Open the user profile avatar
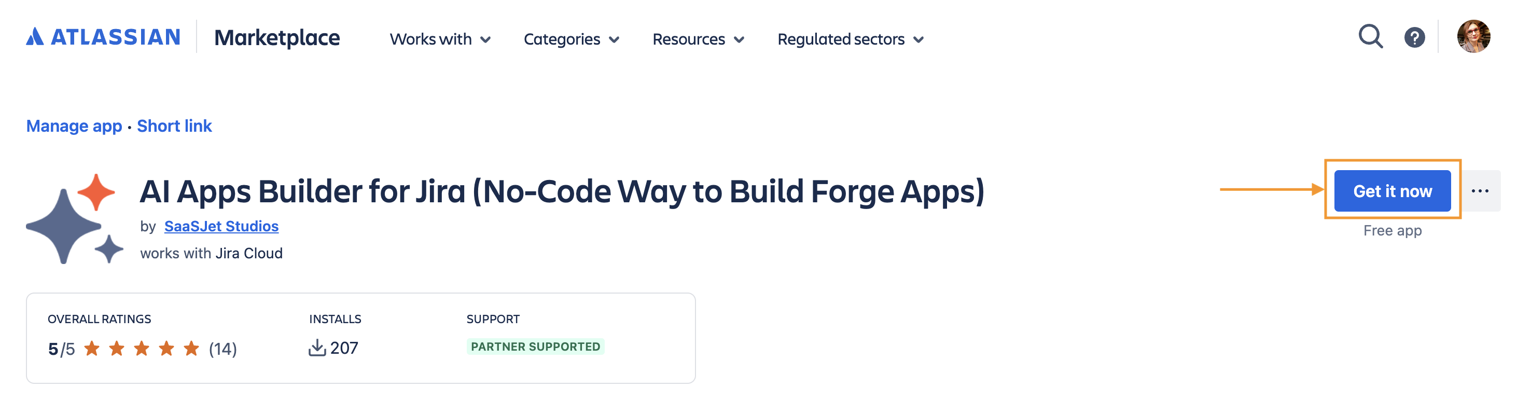Screen dimensions: 1531x416 [1473, 36]
